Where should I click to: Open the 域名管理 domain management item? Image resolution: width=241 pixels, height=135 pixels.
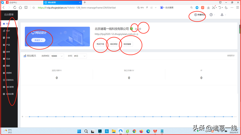[x=9, y=87]
